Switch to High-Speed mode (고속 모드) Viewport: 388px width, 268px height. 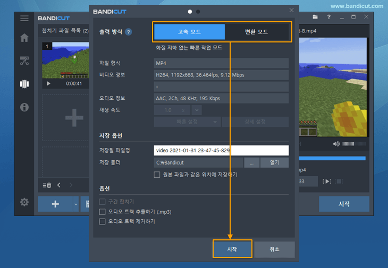click(x=189, y=32)
